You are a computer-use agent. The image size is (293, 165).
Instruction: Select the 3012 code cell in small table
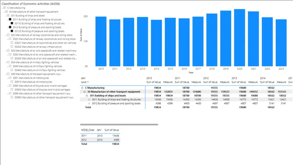[x=84, y=140]
